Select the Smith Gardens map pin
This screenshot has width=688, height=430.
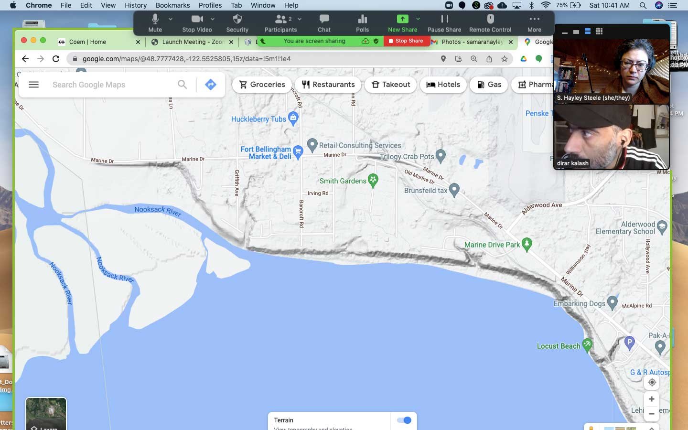[373, 180]
